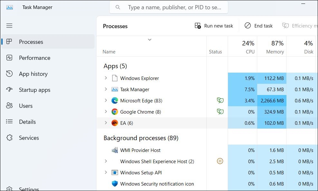318x191 pixels.
Task: Click the Processes page heading
Action: [x=115, y=26]
